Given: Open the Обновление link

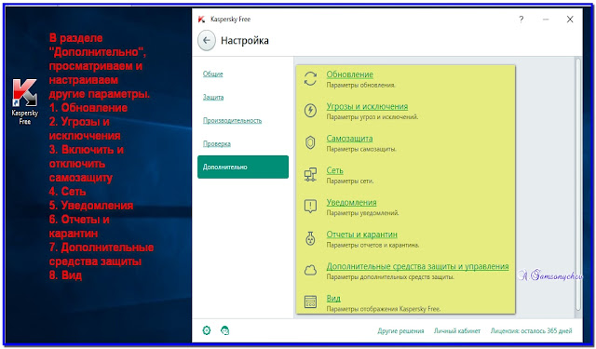Looking at the screenshot, I should tap(350, 74).
